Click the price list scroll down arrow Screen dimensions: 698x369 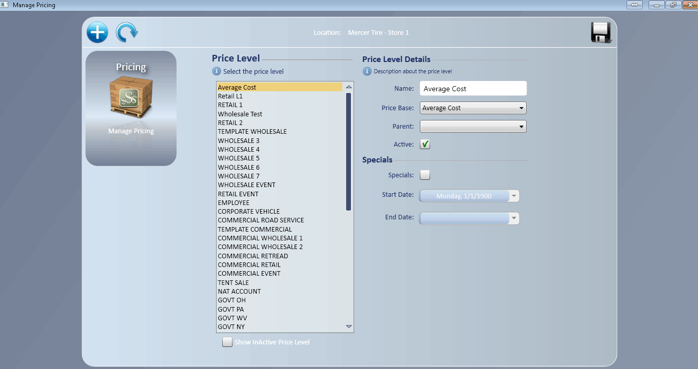click(349, 326)
